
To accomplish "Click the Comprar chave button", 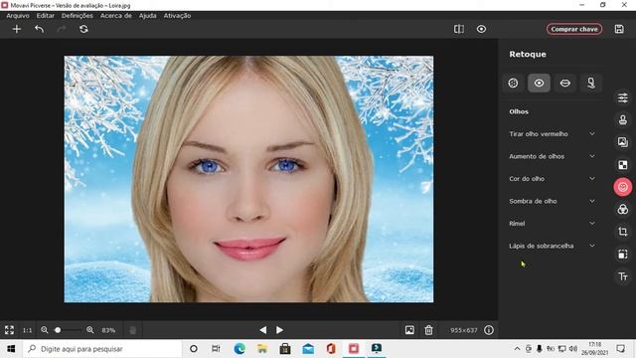I will click(574, 29).
